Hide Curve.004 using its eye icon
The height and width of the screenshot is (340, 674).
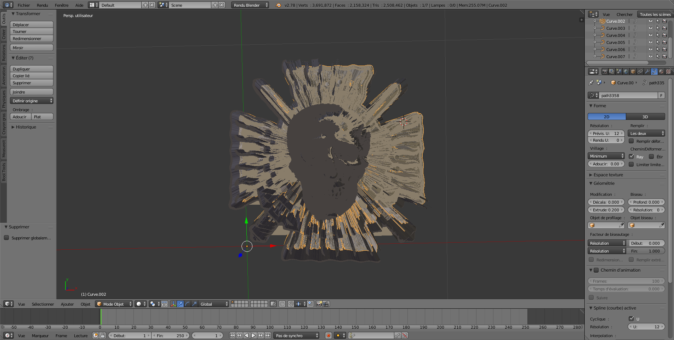click(x=650, y=35)
